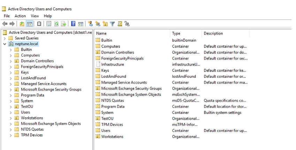The image size is (296, 150).
Task: Click the Refresh toolbar icon
Action: pos(57,24)
